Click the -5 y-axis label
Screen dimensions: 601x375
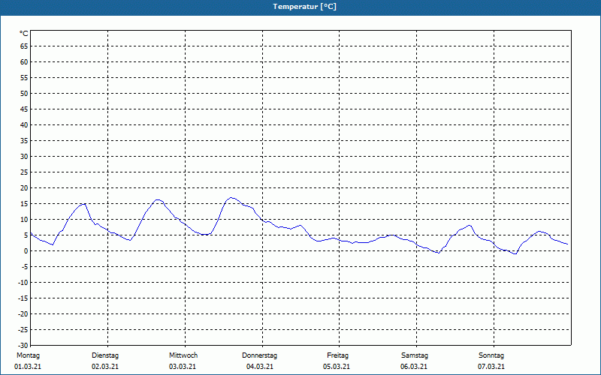pos(25,267)
